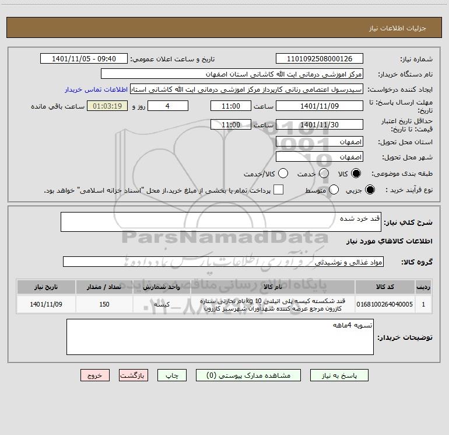Click the نام کالا column header
This screenshot has height=435, width=449.
(273, 287)
